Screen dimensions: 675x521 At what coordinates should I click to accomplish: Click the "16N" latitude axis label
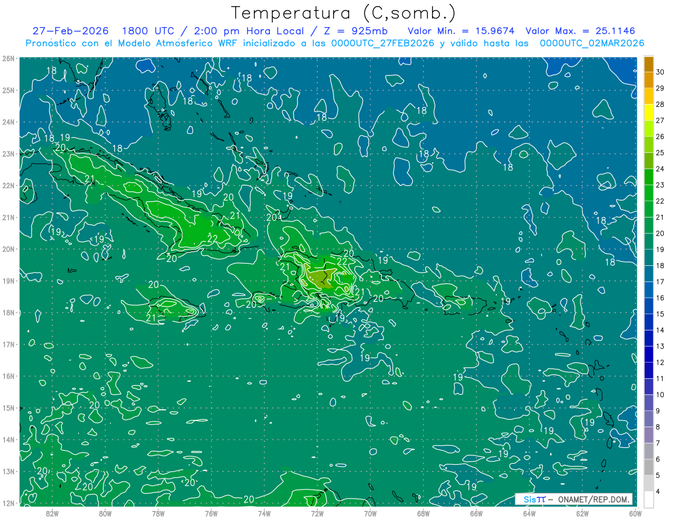8,376
